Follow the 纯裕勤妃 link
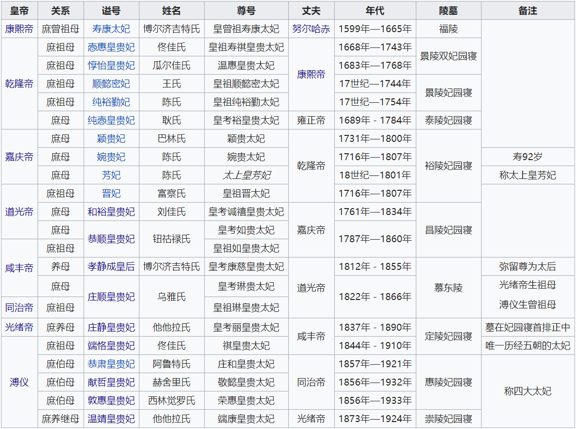 pyautogui.click(x=111, y=102)
